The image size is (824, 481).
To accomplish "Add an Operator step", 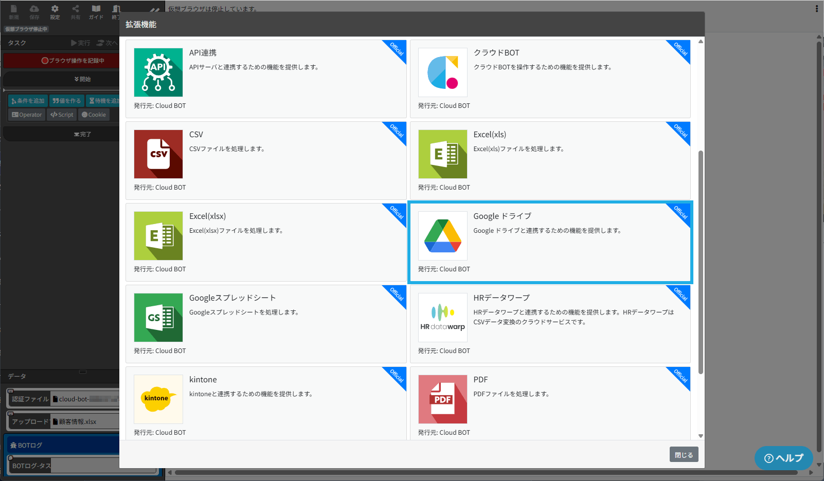I will point(27,115).
